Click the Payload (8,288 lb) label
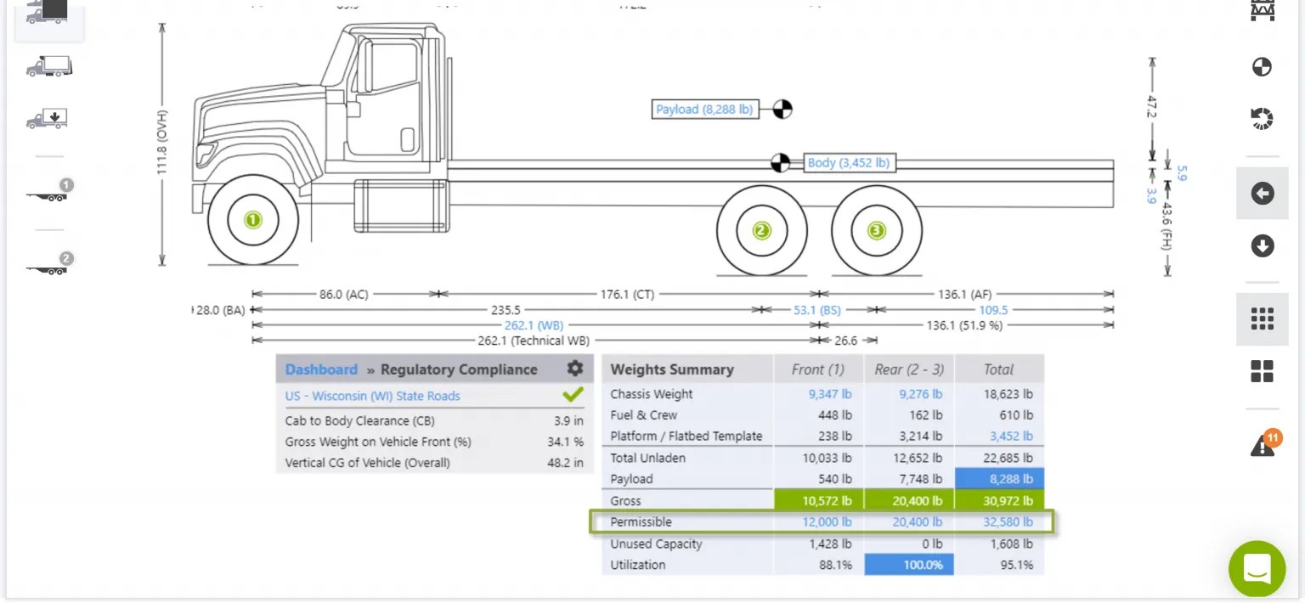Viewport: 1305px width, 603px height. 704,110
